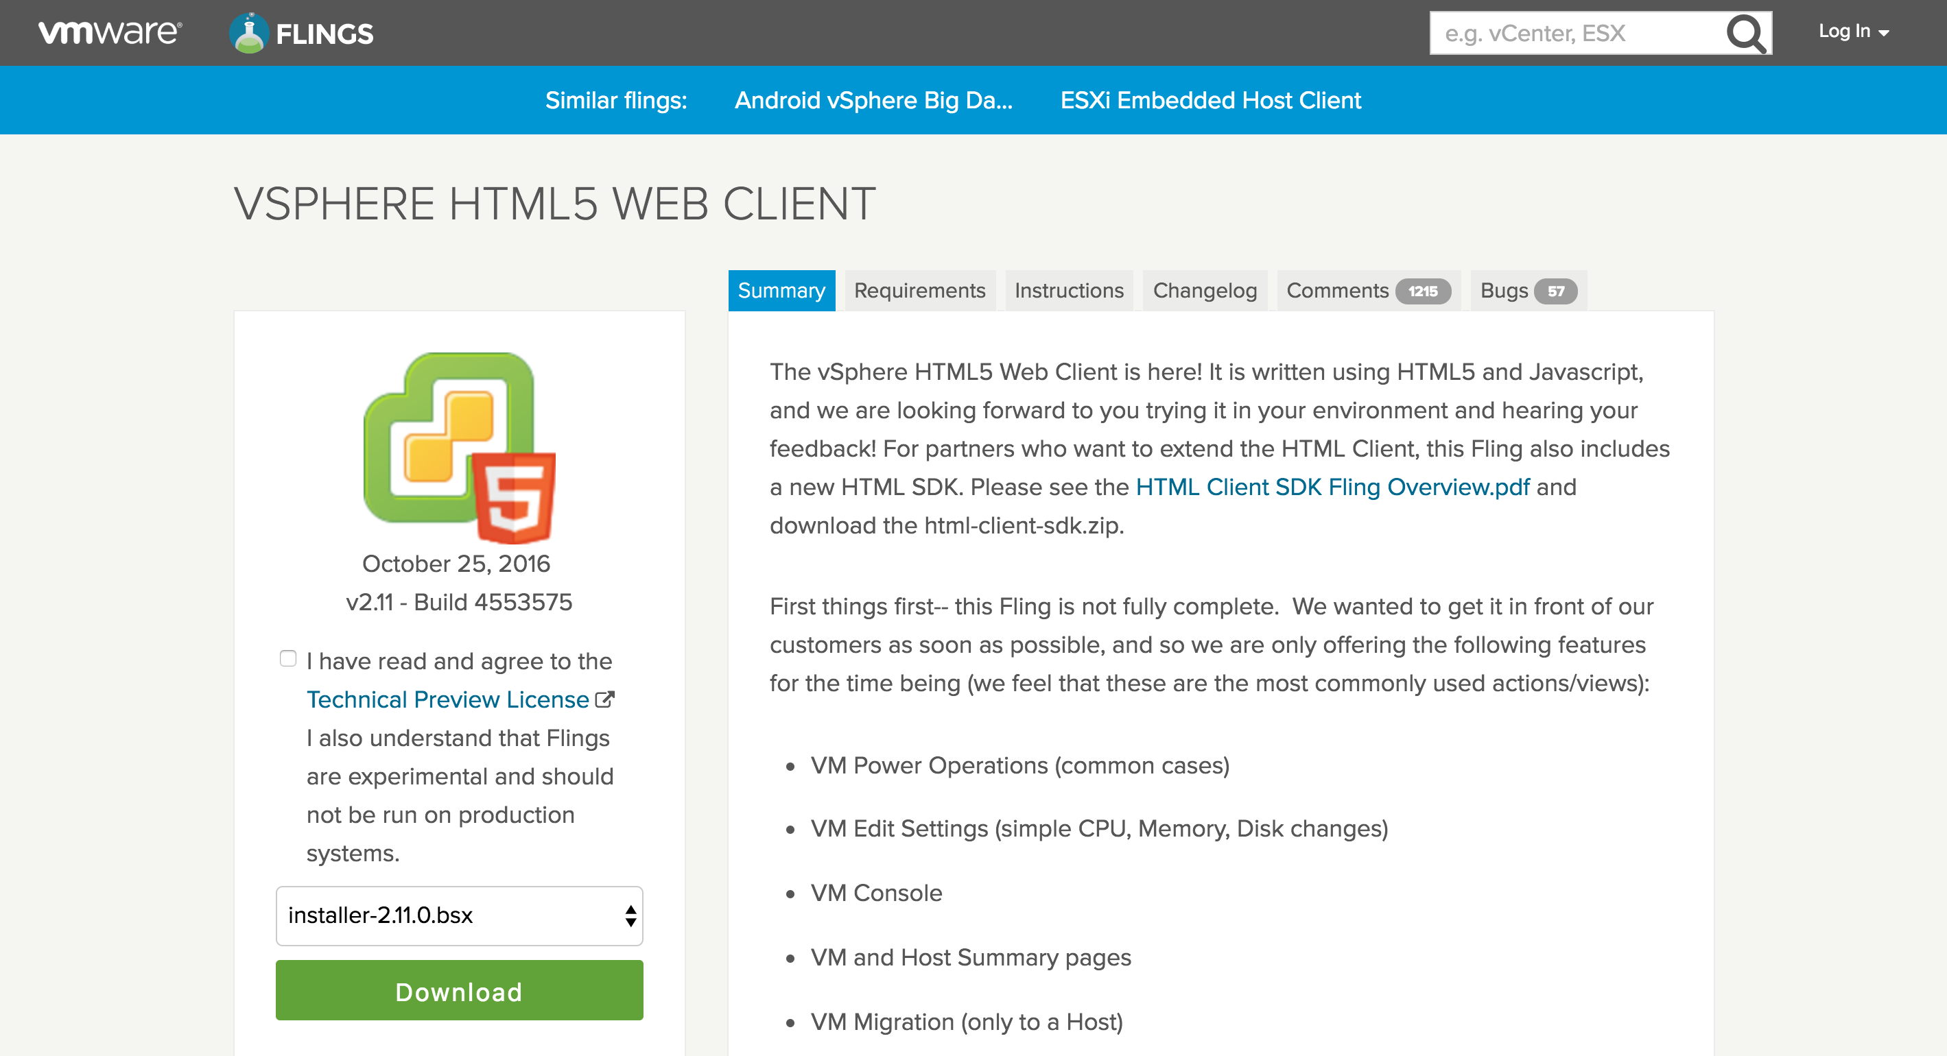Open the installer file selection dropdown
Image resolution: width=1947 pixels, height=1056 pixels.
(458, 915)
